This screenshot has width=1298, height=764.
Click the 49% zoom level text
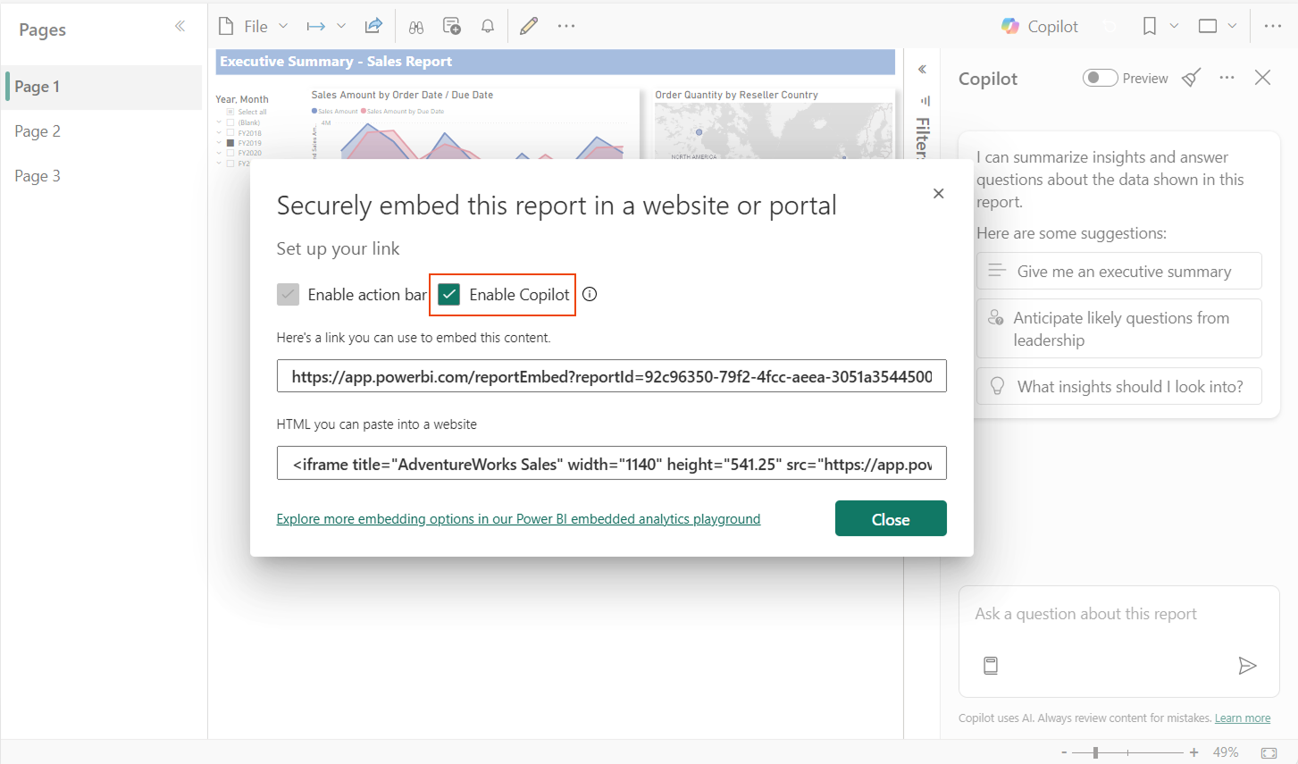(1226, 752)
